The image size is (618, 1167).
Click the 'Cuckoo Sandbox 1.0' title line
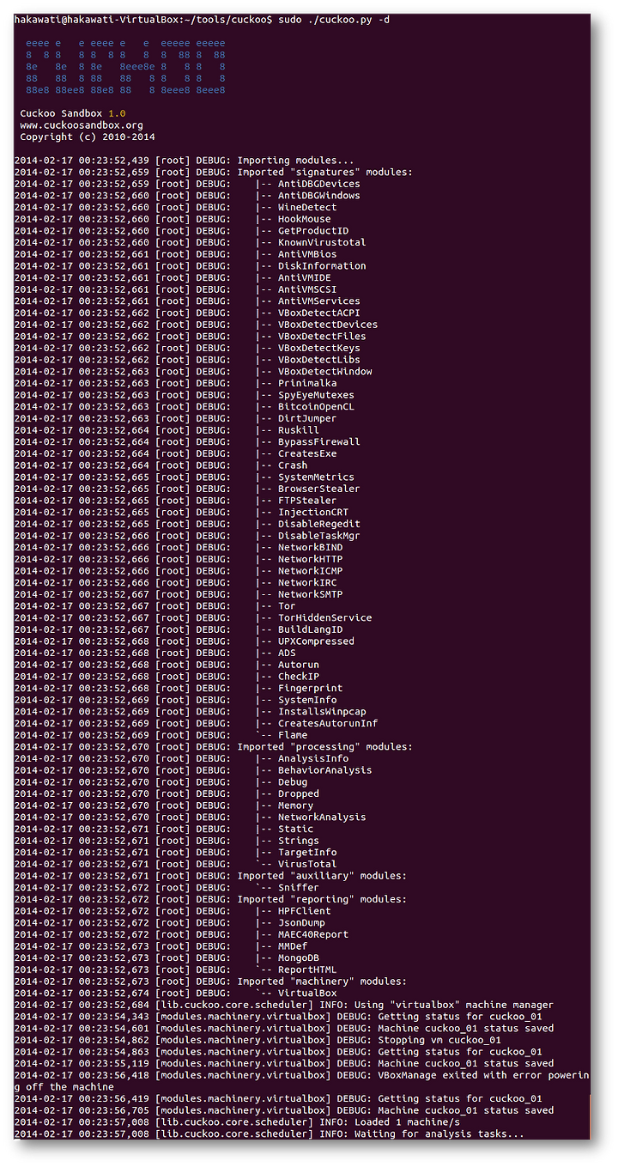[73, 113]
